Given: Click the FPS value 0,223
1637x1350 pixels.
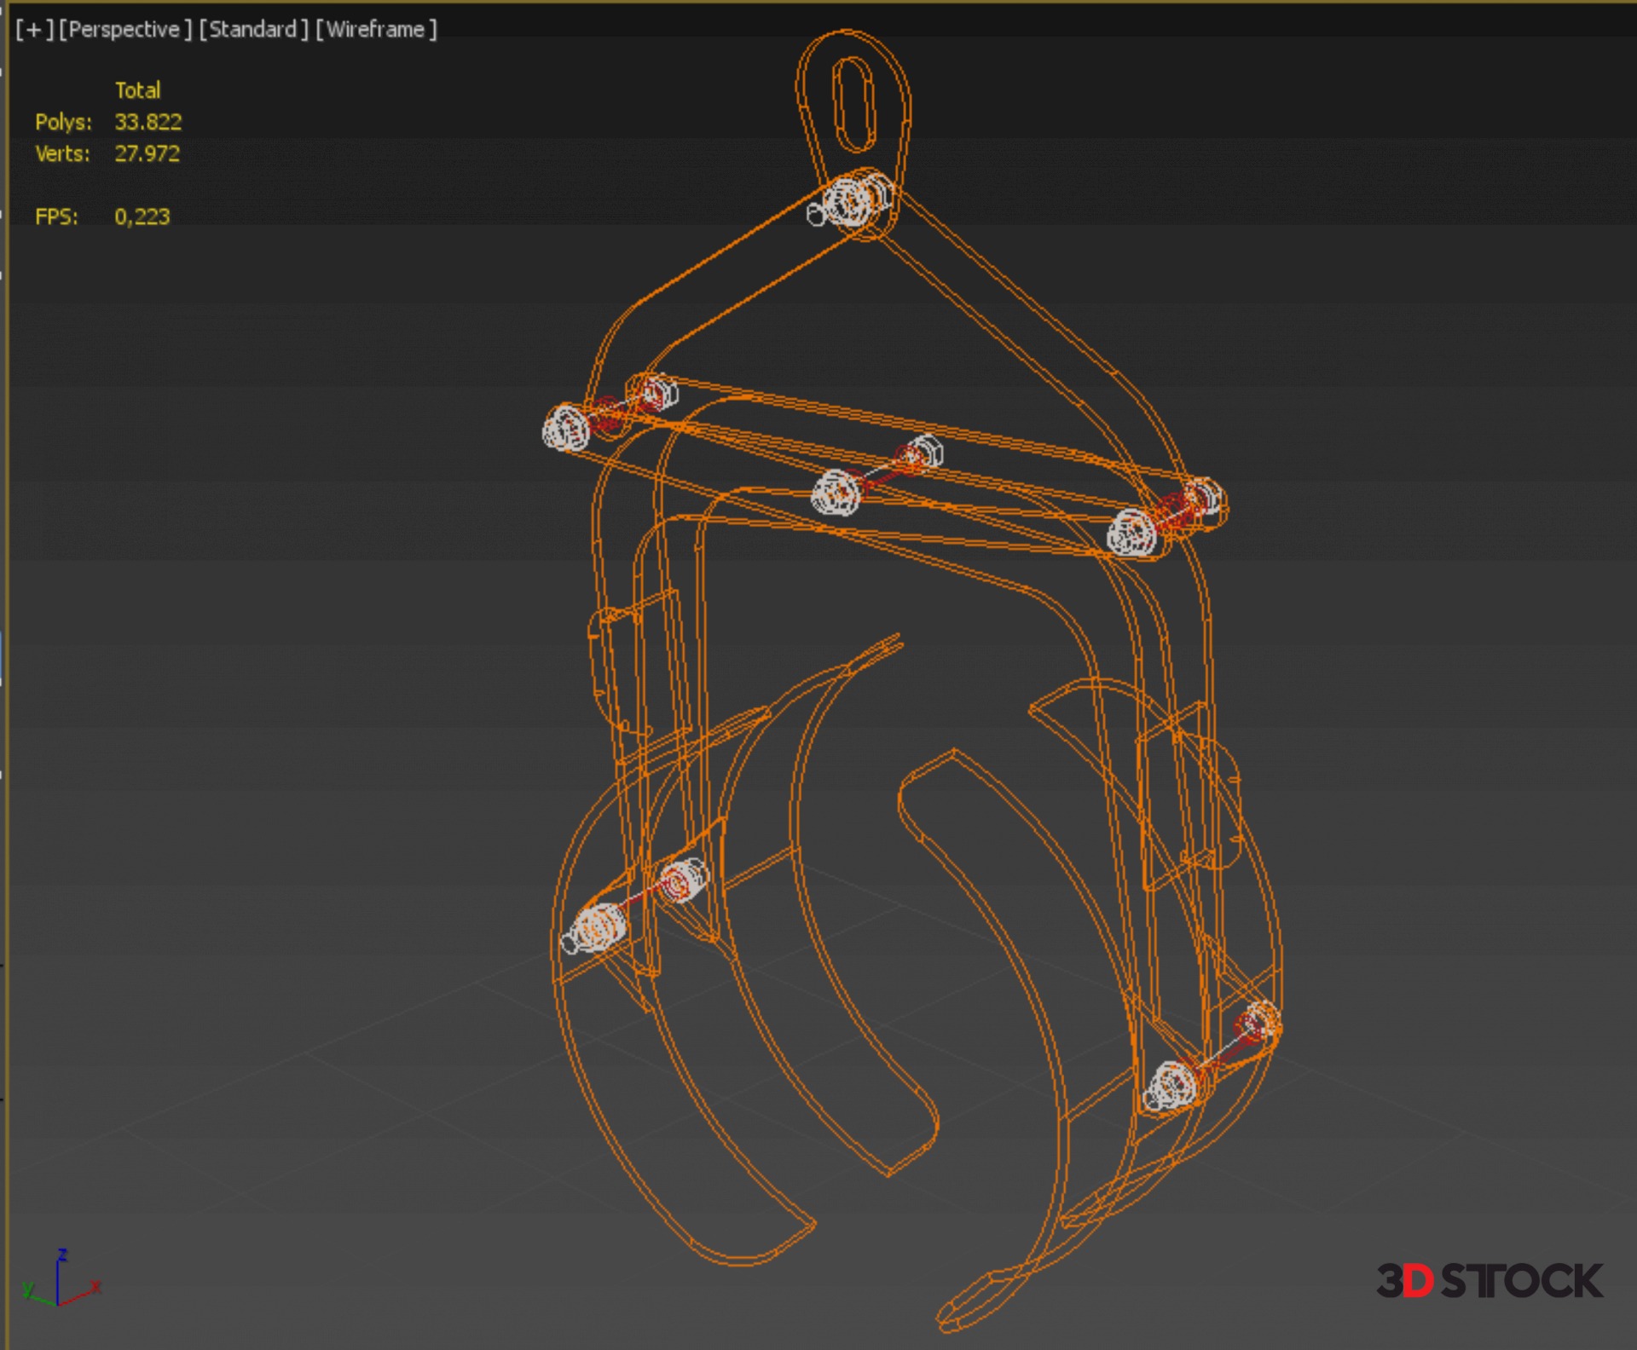Looking at the screenshot, I should (x=142, y=217).
